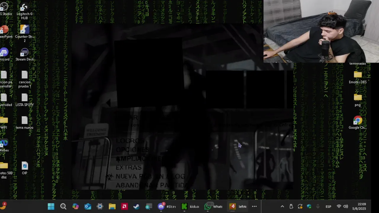The image size is (379, 213).
Task: Select ABANDONAR PARTIDA in game menu
Action: [152, 185]
